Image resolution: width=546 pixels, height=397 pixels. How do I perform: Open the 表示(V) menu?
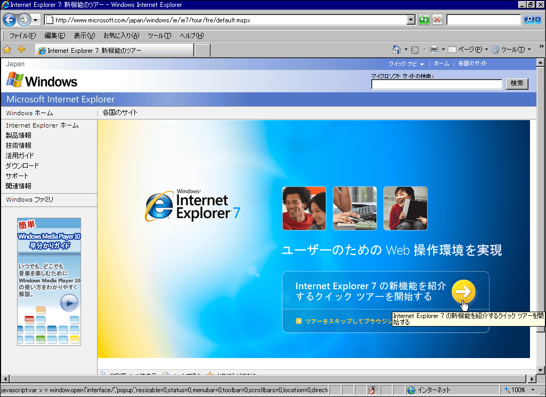pos(84,36)
